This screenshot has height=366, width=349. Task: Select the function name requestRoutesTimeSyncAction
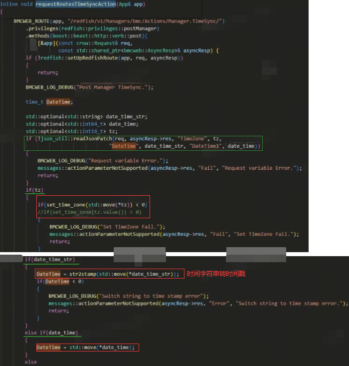pos(76,4)
